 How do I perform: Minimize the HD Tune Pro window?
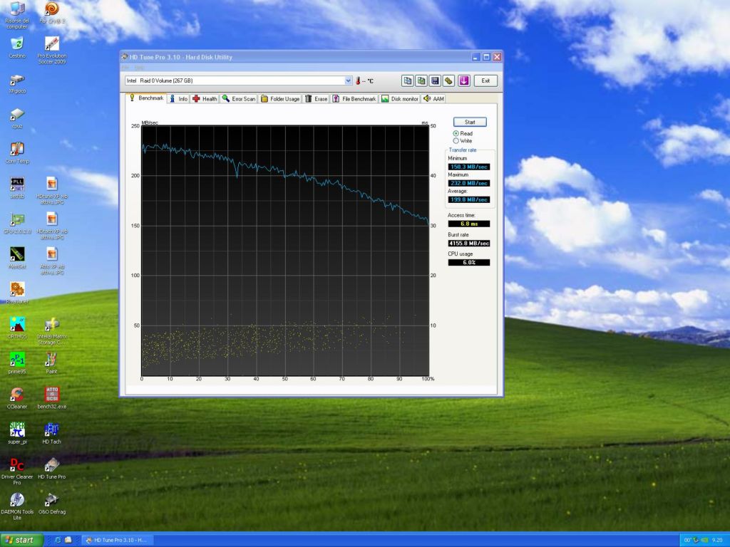[x=475, y=57]
